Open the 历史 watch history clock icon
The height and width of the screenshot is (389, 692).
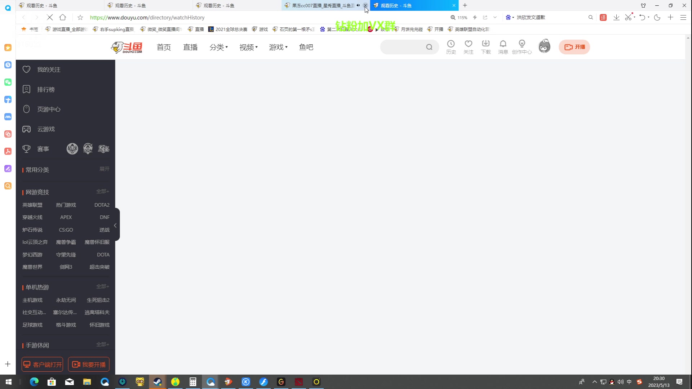451,47
